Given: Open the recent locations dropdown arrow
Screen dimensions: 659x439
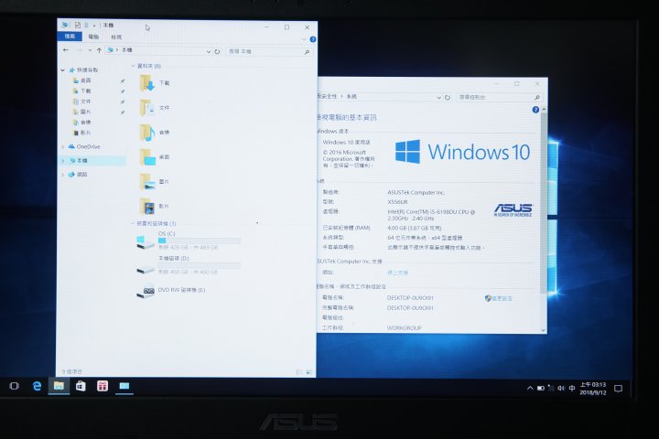Looking at the screenshot, I should click(90, 50).
